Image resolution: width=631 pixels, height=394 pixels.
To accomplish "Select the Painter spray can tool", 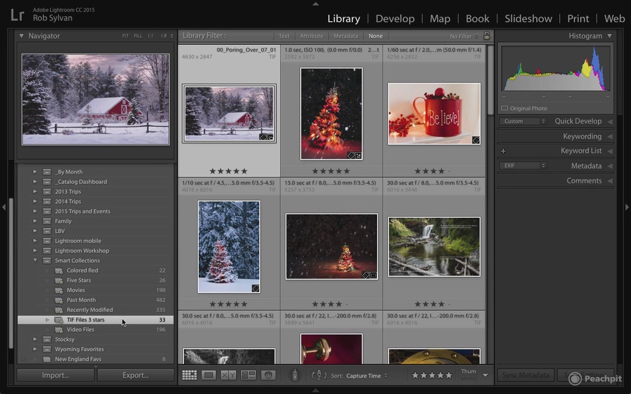I will pyautogui.click(x=295, y=375).
